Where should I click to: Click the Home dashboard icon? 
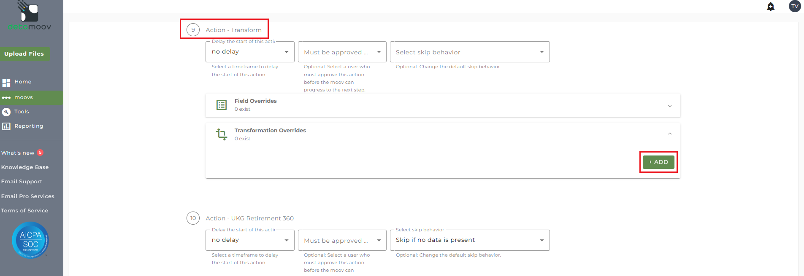click(x=6, y=83)
